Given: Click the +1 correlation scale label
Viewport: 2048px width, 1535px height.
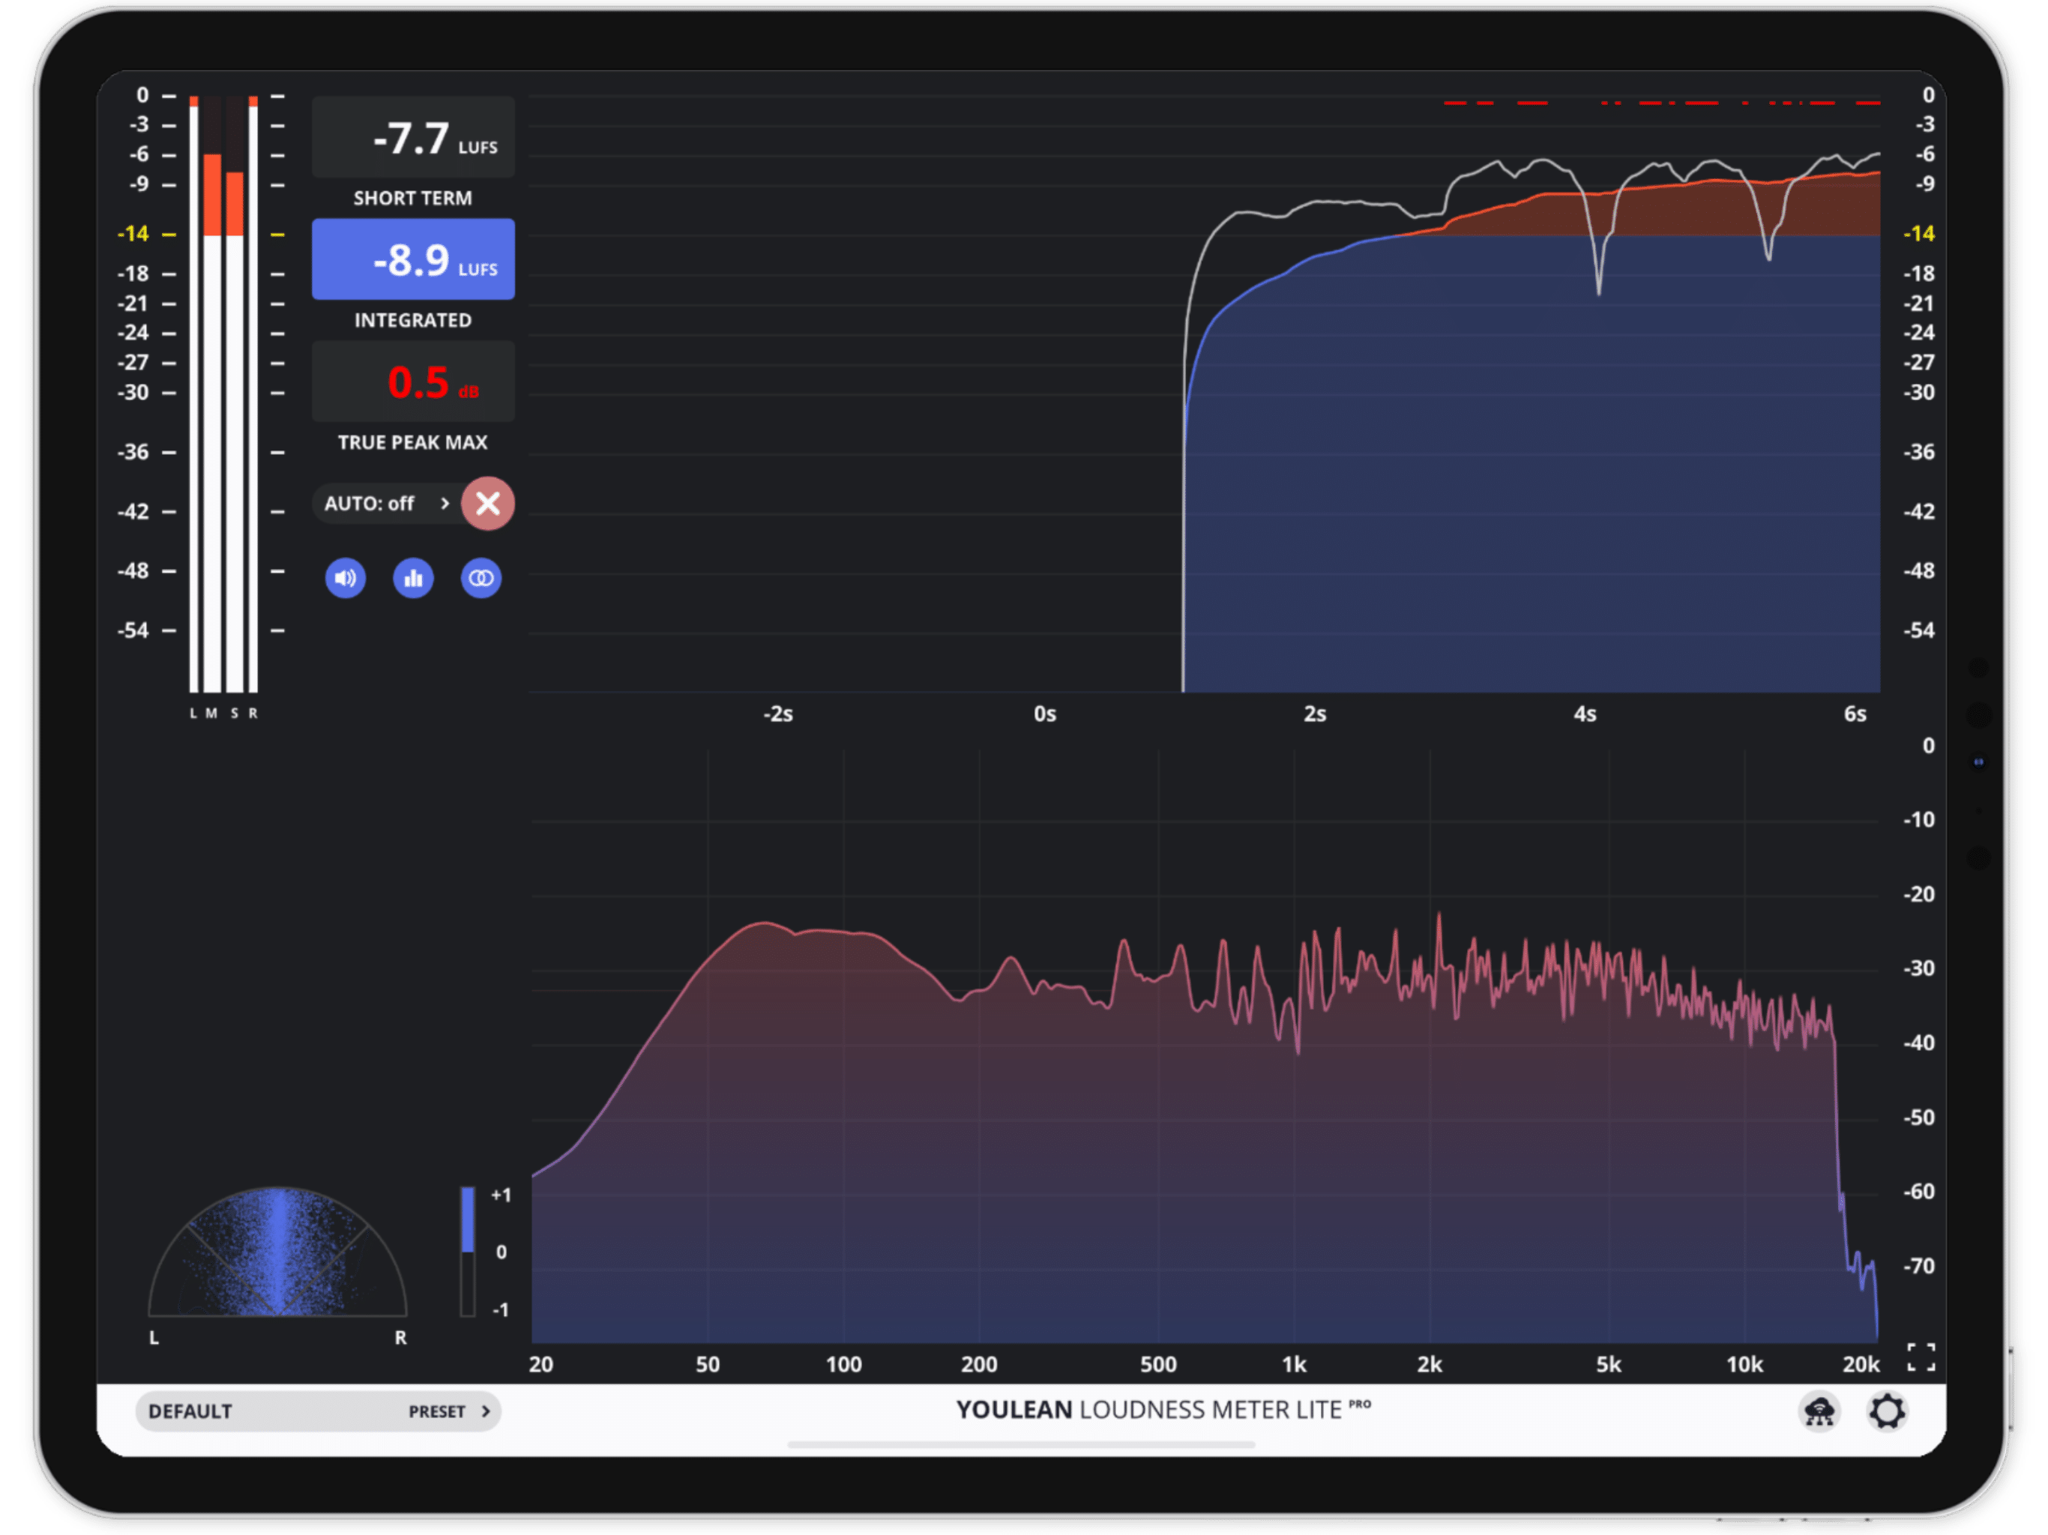Looking at the screenshot, I should (x=501, y=1195).
